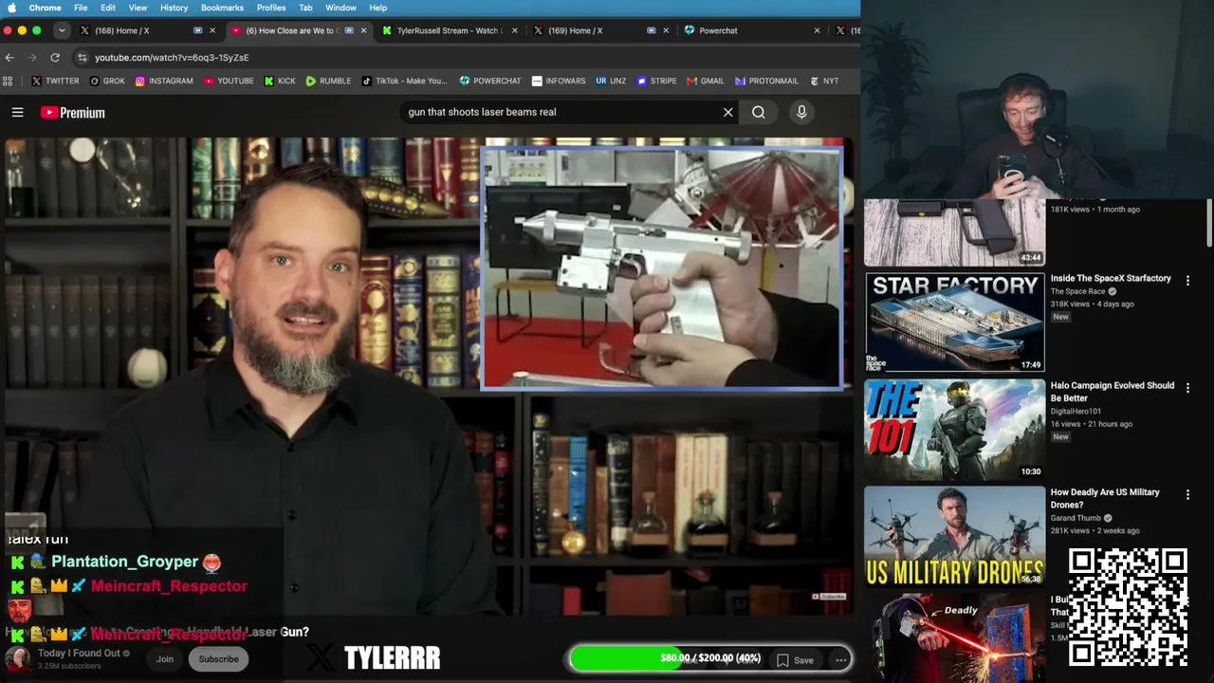
Task: Expand the Chrome tab search dropdown
Action: point(62,30)
